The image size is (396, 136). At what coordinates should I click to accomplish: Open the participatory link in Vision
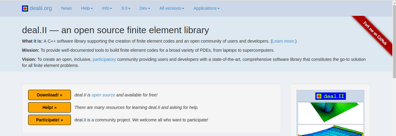point(104,59)
